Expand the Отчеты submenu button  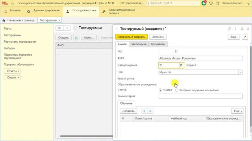[12, 71]
